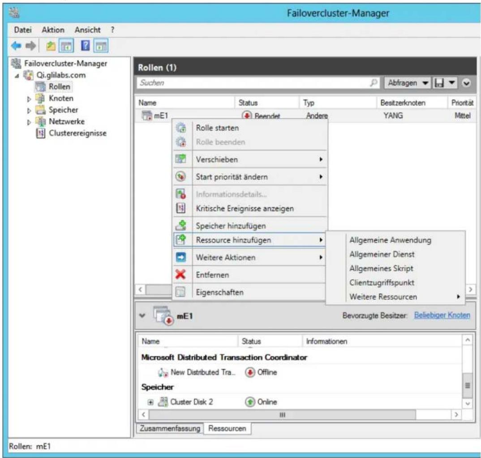Choose Entfernen from context menu
The width and height of the screenshot is (481, 458).
coord(250,275)
